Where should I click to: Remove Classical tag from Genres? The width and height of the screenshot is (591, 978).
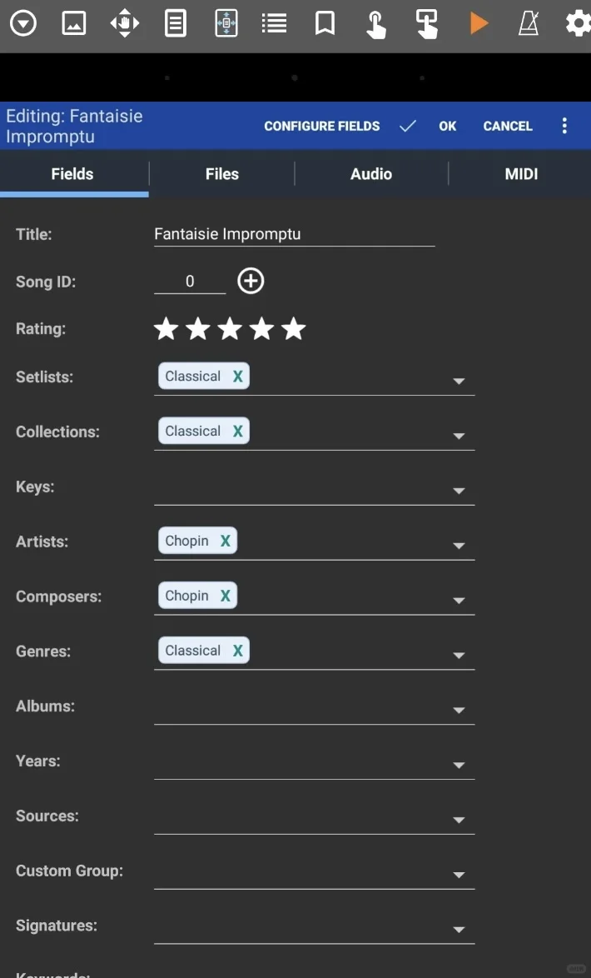click(x=238, y=651)
